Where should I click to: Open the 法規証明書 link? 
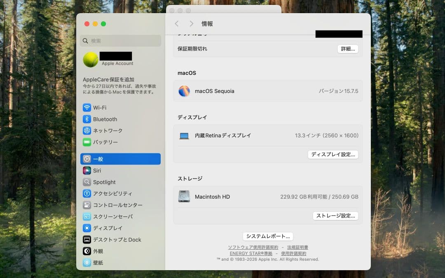(x=297, y=248)
